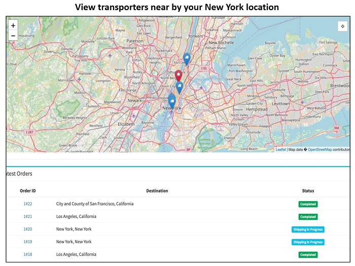This screenshot has width=355, height=266.
Task: Select the truck marker near Union City
Action: click(x=180, y=88)
